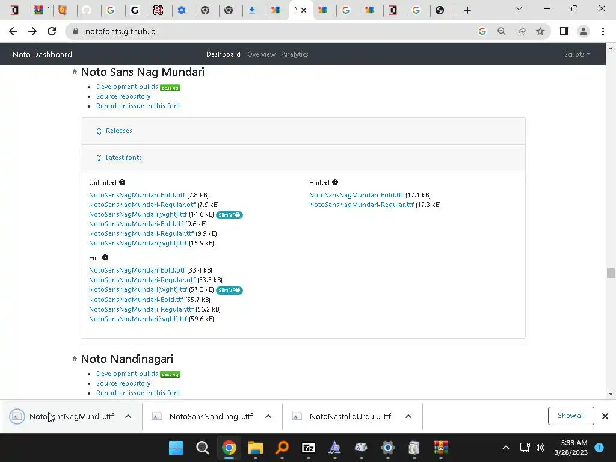The height and width of the screenshot is (462, 616).
Task: Download full NotoSansNagMundari-Regular.otf (33.3 kB)
Action: [142, 280]
